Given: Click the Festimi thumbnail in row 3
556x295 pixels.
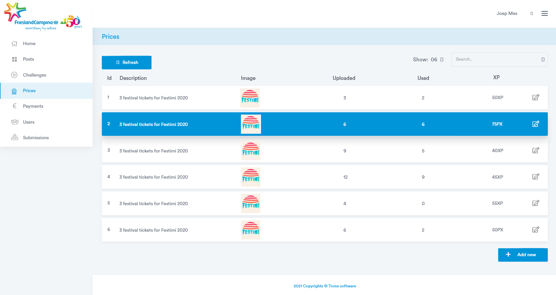Looking at the screenshot, I should 251,151.
